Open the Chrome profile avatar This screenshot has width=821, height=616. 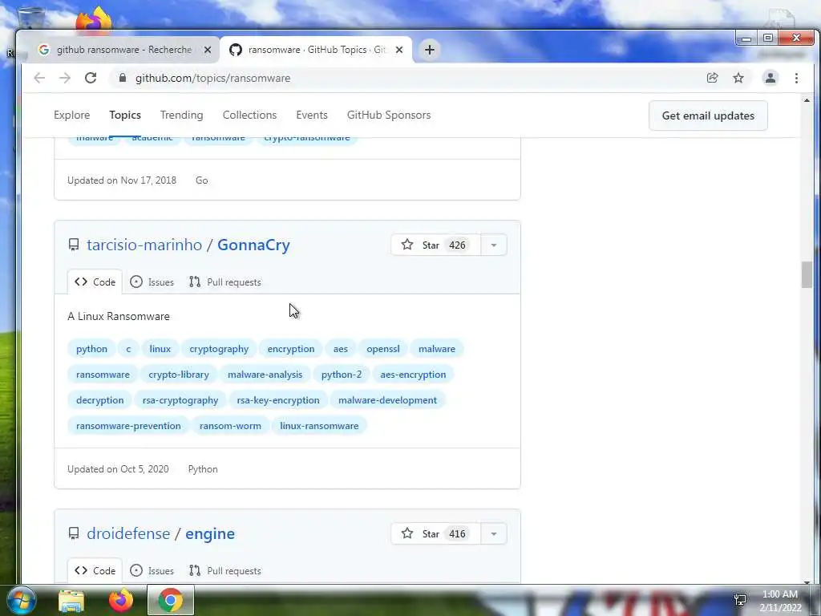coord(770,78)
